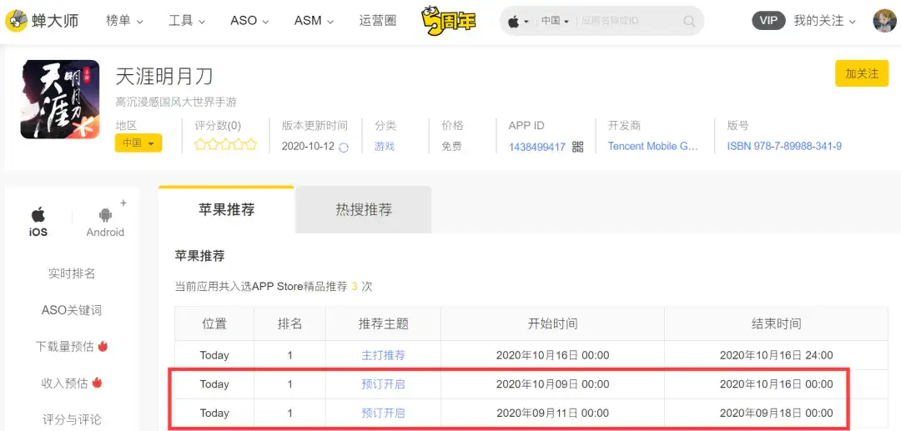
Task: Click the 天涯明月刀 app title
Action: (164, 76)
